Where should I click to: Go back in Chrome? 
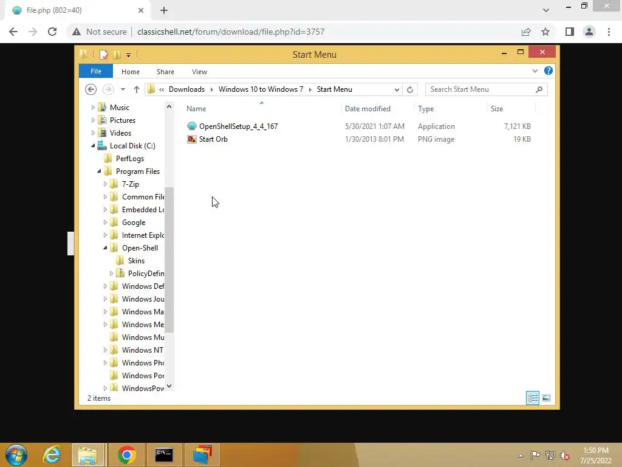[13, 32]
